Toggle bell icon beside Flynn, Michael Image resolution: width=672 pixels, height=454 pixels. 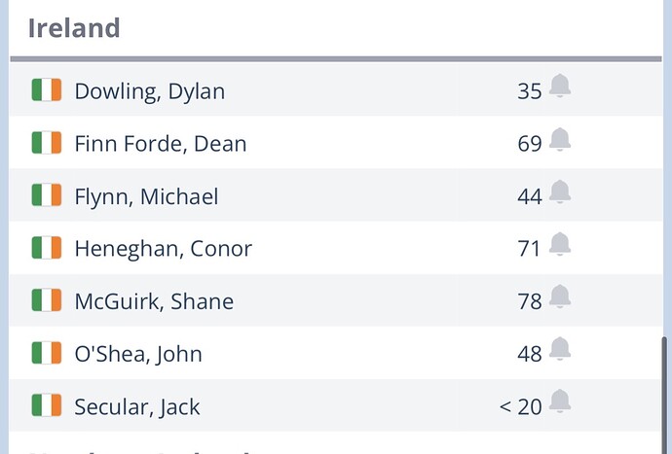pyautogui.click(x=560, y=192)
